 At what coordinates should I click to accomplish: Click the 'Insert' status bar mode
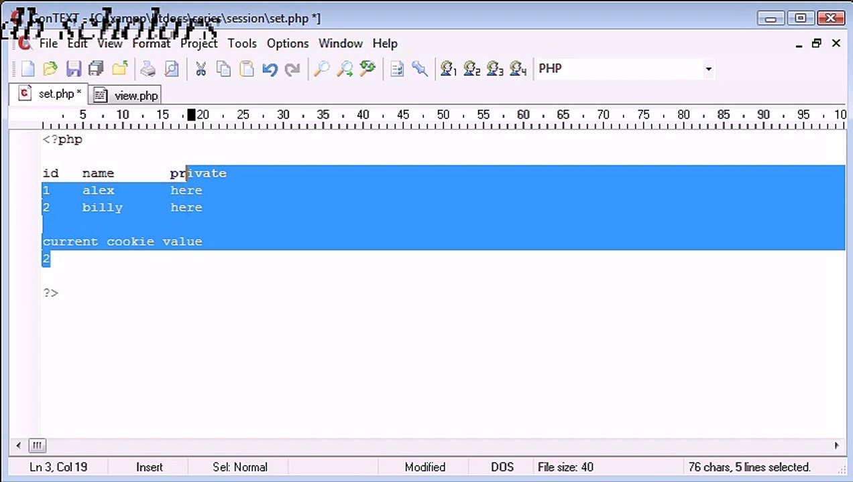[149, 467]
